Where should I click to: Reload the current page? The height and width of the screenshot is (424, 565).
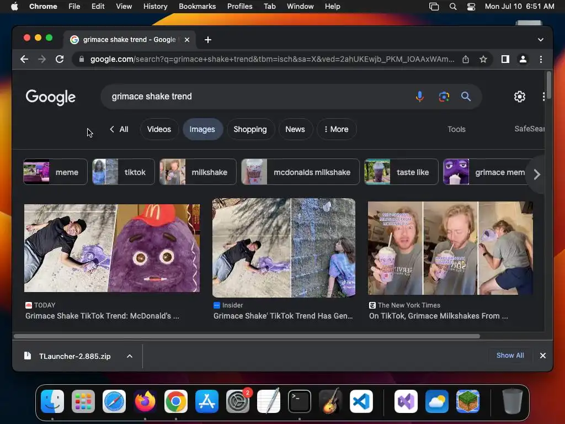coord(60,59)
